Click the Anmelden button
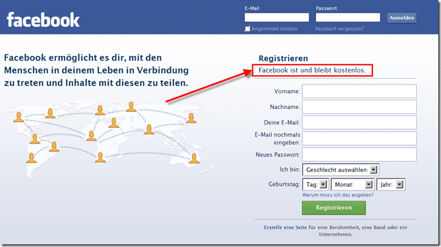 point(402,17)
